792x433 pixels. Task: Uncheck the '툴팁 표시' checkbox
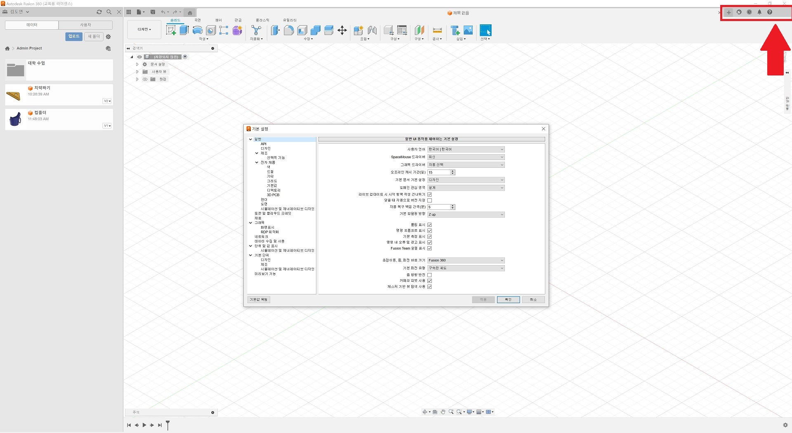pos(429,225)
